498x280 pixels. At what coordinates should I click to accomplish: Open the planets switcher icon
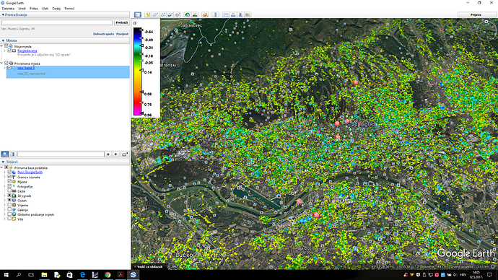pos(205,14)
